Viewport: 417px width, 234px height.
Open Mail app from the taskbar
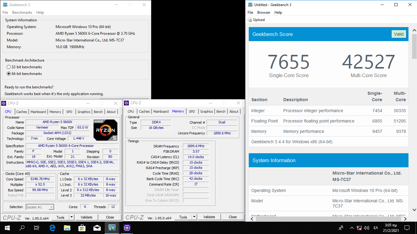97,228
